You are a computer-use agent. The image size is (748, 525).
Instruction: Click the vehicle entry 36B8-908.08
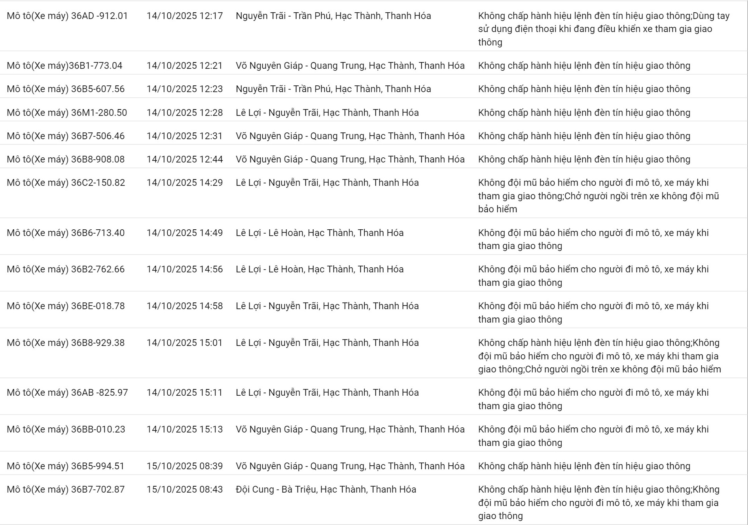pos(66,159)
